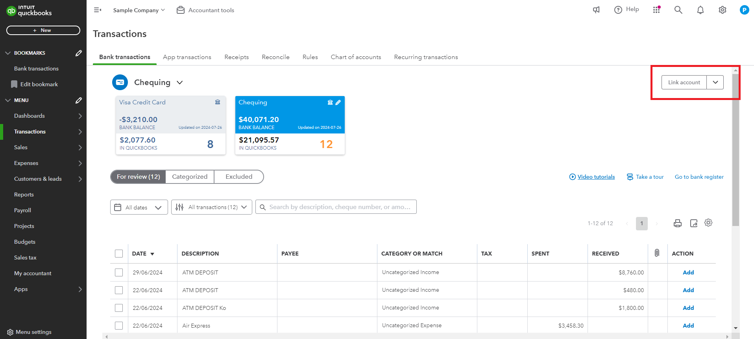Viewport: 754px width, 339px height.
Task: Click Add for the $8,760.00 deposit
Action: [688, 272]
